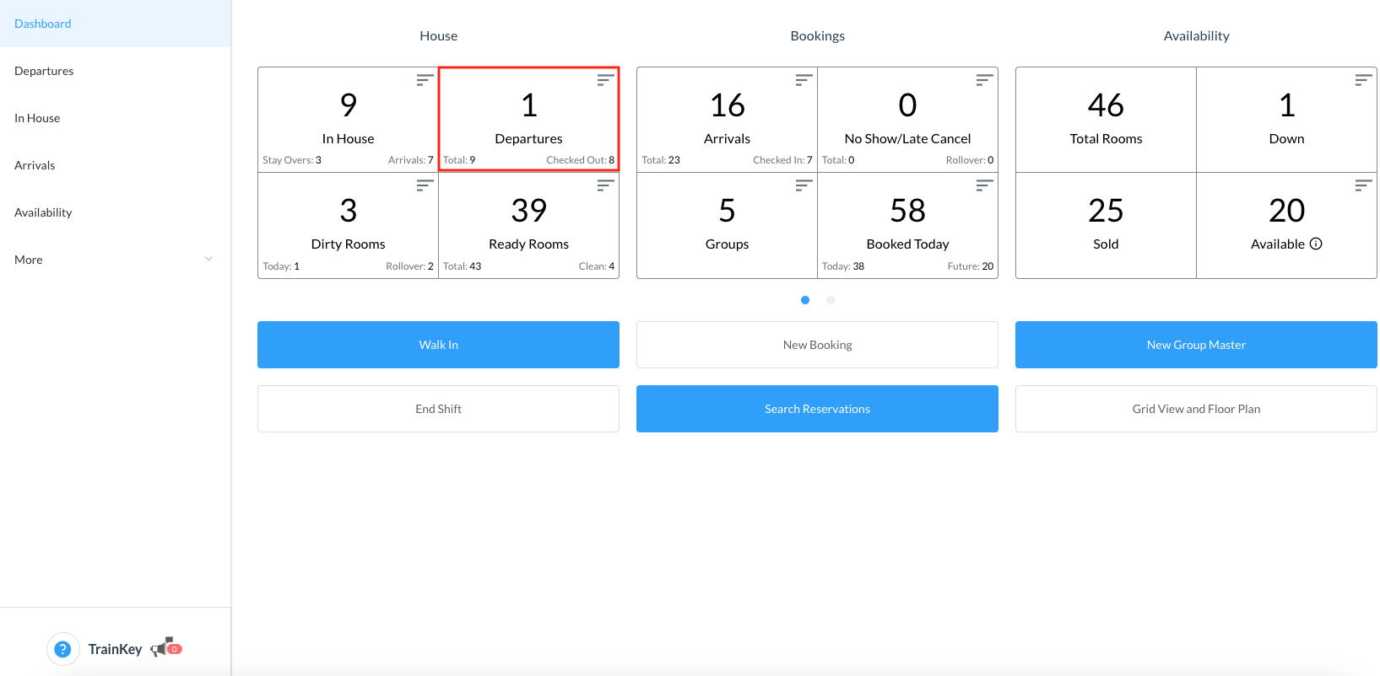Click the Walk In button
Image resolution: width=1380 pixels, height=676 pixels.
coord(438,345)
